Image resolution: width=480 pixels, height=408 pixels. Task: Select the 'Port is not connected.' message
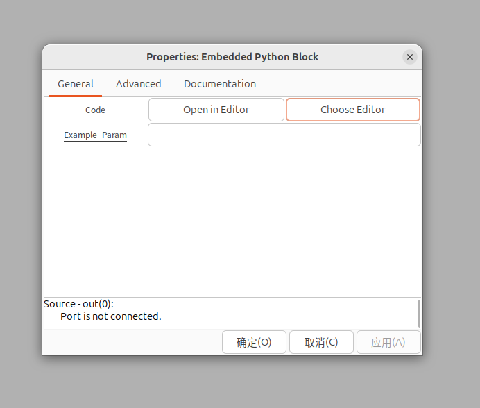(x=111, y=316)
